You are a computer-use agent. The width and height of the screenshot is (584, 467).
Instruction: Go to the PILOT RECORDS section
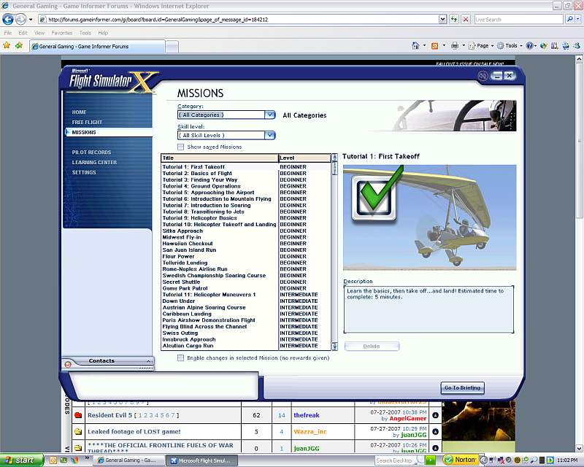[91, 152]
